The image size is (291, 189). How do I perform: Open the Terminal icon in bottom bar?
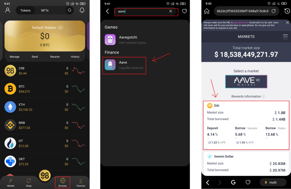(80, 182)
